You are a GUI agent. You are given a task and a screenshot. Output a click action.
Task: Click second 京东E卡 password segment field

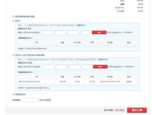pyautogui.click(x=62, y=67)
